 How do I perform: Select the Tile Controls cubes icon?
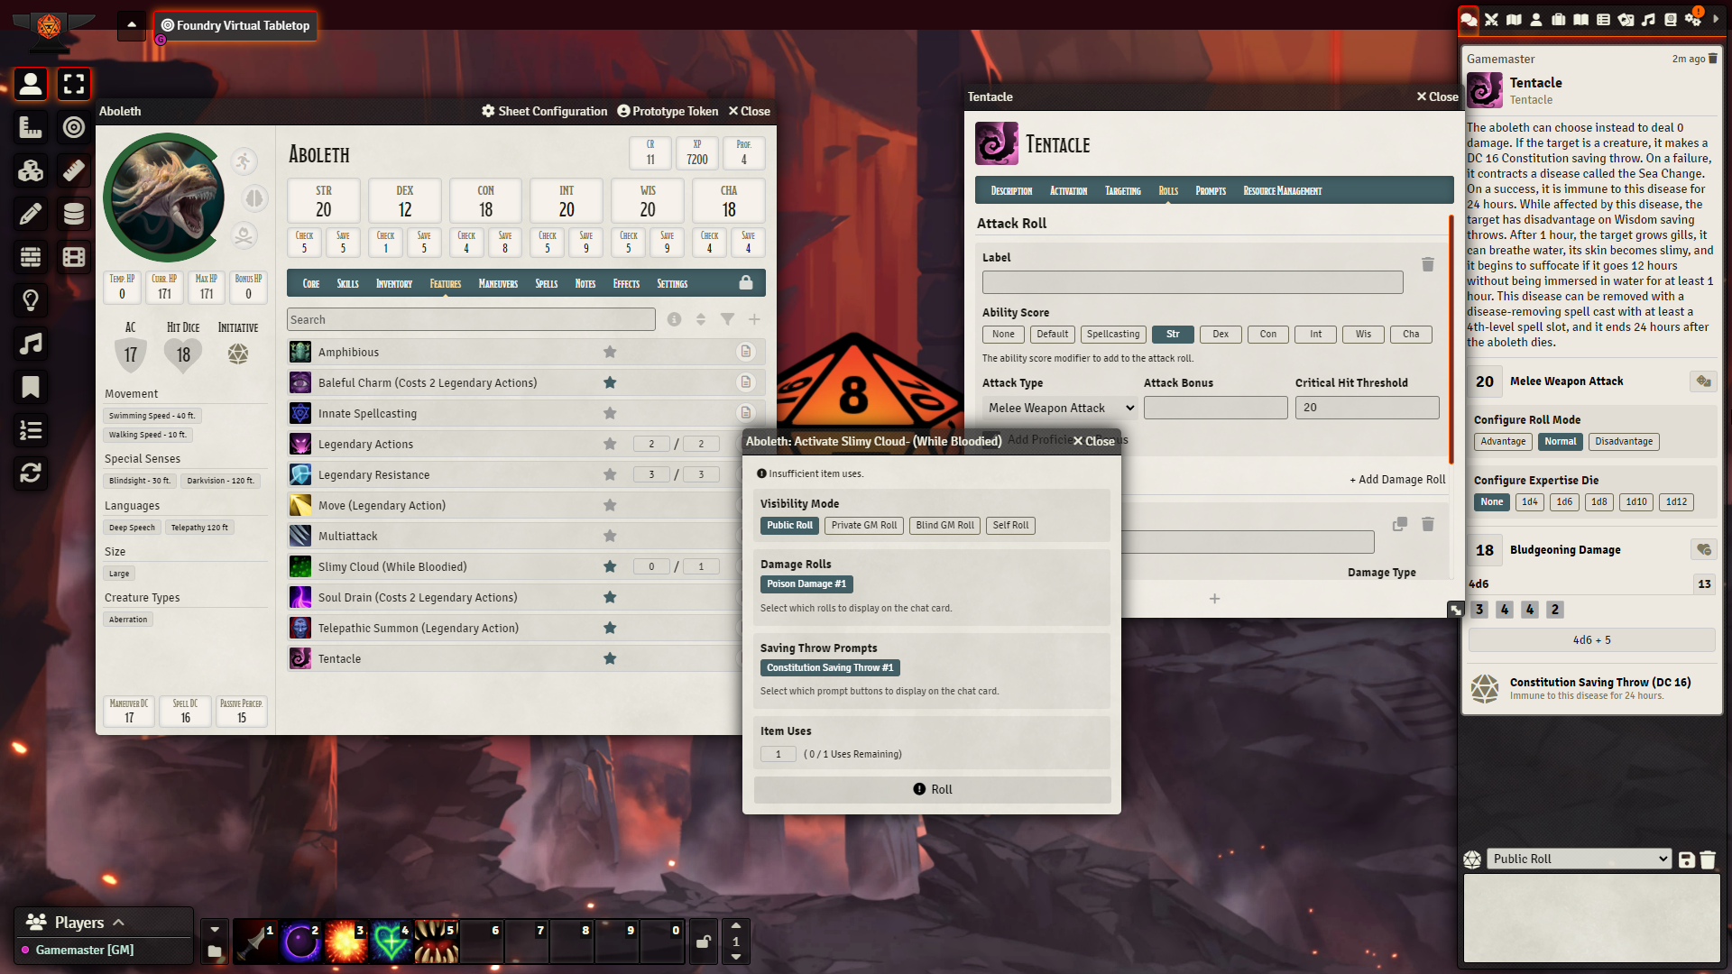[31, 170]
